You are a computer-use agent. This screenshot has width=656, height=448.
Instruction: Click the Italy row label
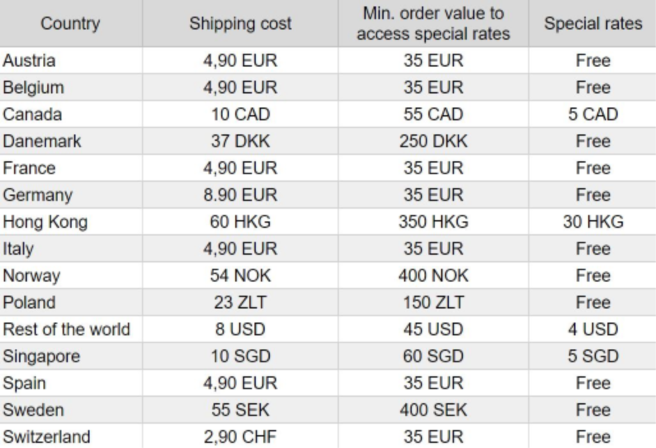click(19, 249)
